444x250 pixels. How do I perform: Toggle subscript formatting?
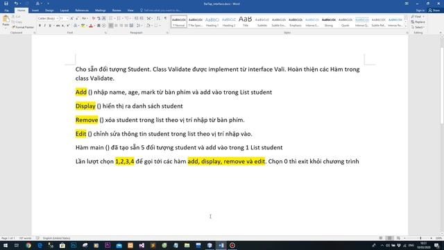click(63, 26)
